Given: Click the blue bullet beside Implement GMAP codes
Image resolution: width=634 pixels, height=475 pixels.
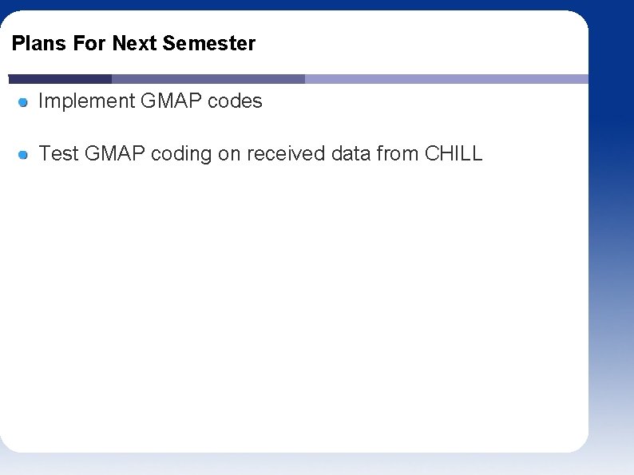Looking at the screenshot, I should (23, 102).
